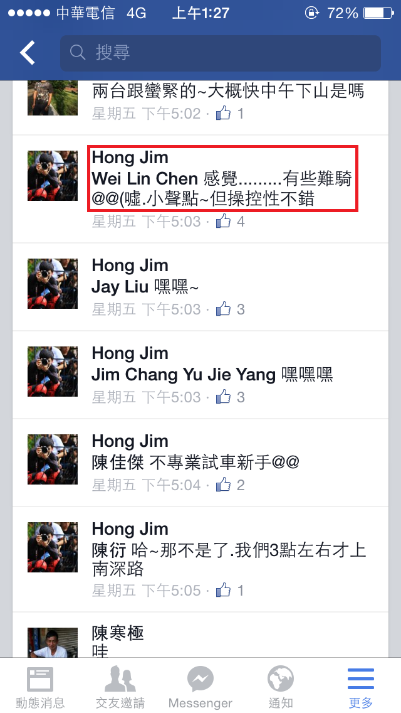Open the 通知 notifications globe tab
The image size is (401, 713).
tap(280, 687)
